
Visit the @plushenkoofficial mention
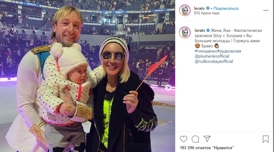click(212, 56)
